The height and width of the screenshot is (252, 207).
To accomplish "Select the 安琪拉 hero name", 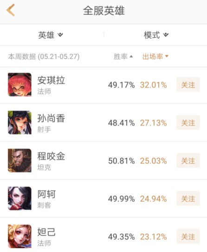I will 51,80.
